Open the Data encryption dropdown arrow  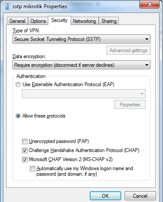[x=147, y=65]
